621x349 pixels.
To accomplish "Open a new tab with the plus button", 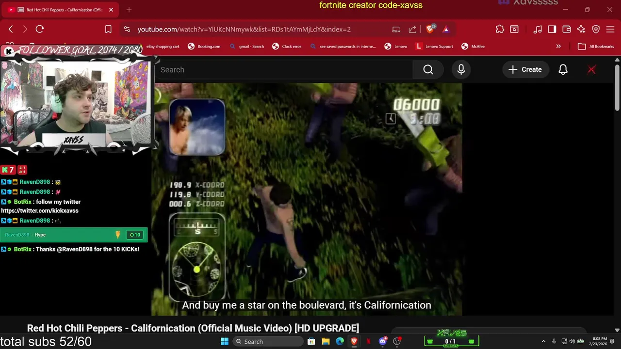I will point(129,10).
